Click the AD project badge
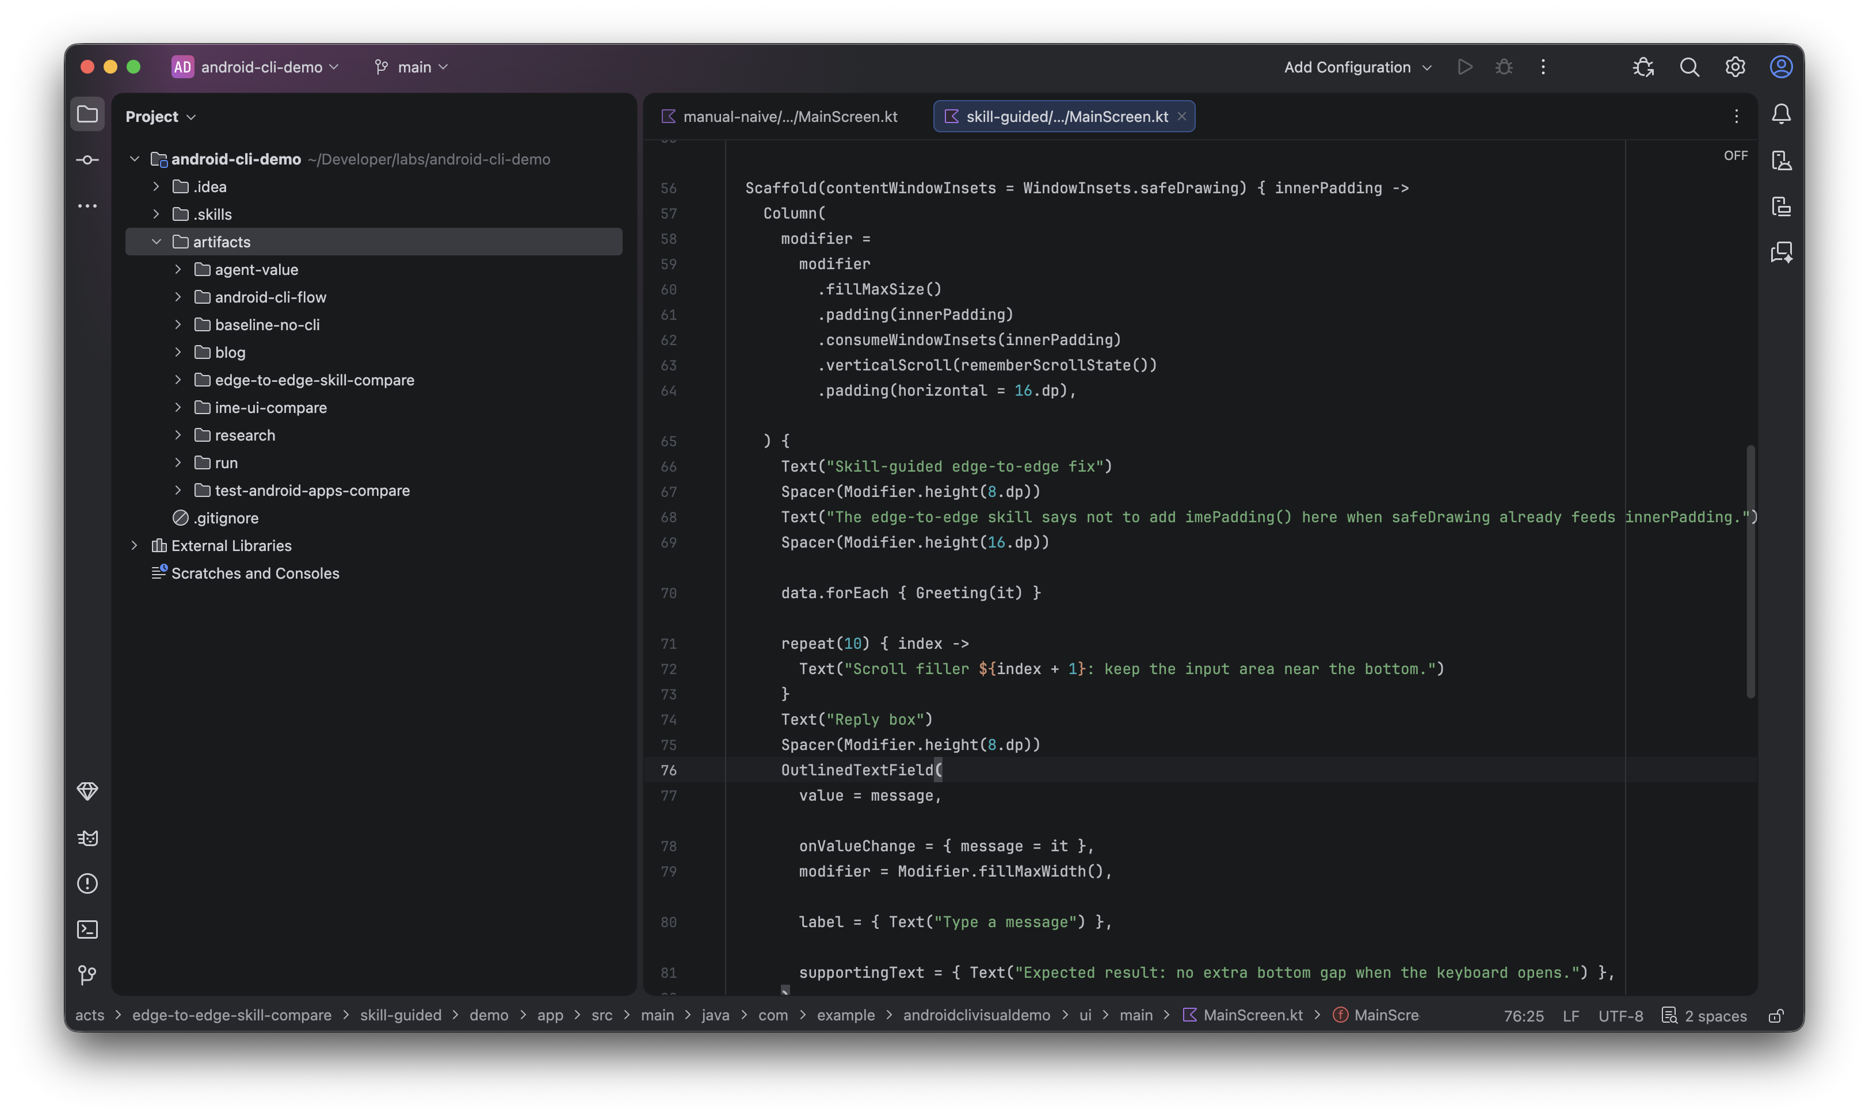 pyautogui.click(x=182, y=67)
